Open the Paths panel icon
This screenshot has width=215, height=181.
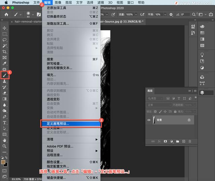202,83
